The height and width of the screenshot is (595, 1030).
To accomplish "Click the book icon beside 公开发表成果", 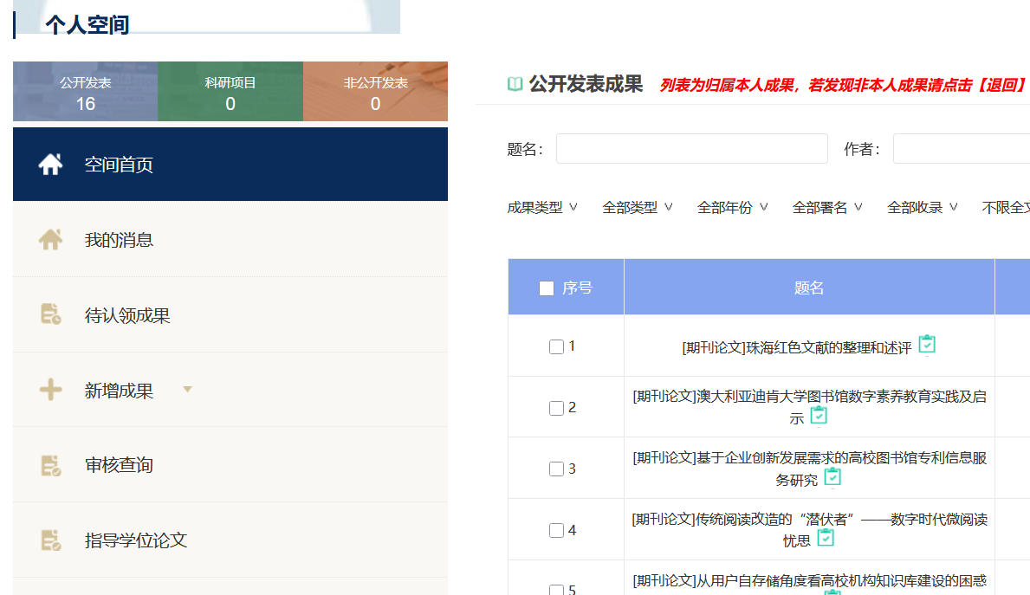I will [515, 84].
